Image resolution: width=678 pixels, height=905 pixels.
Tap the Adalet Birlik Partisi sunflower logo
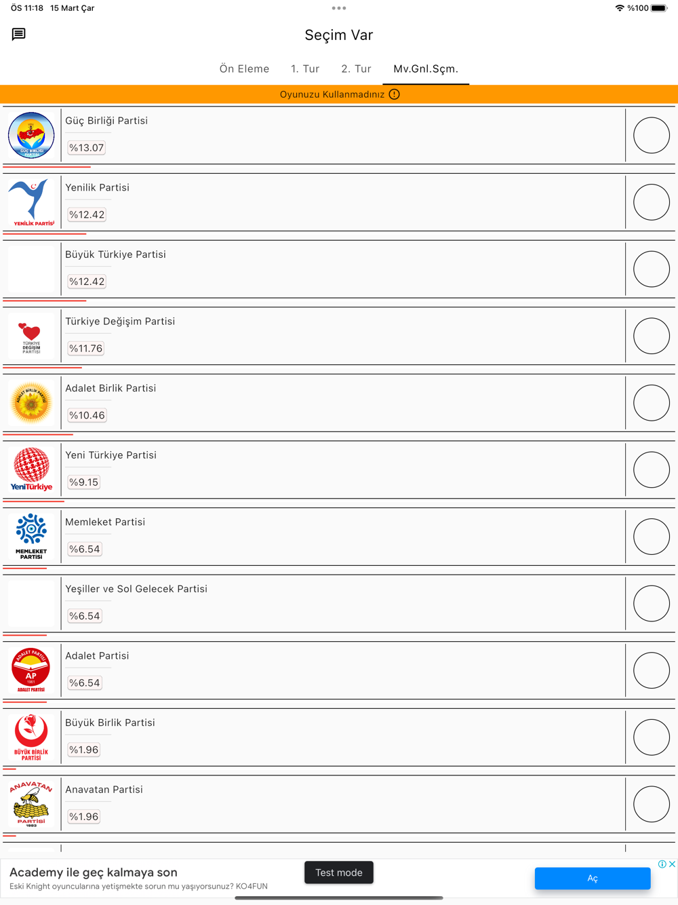31,403
